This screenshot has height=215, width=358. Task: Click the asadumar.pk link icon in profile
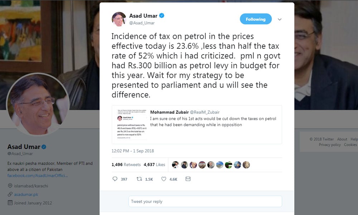10,194
